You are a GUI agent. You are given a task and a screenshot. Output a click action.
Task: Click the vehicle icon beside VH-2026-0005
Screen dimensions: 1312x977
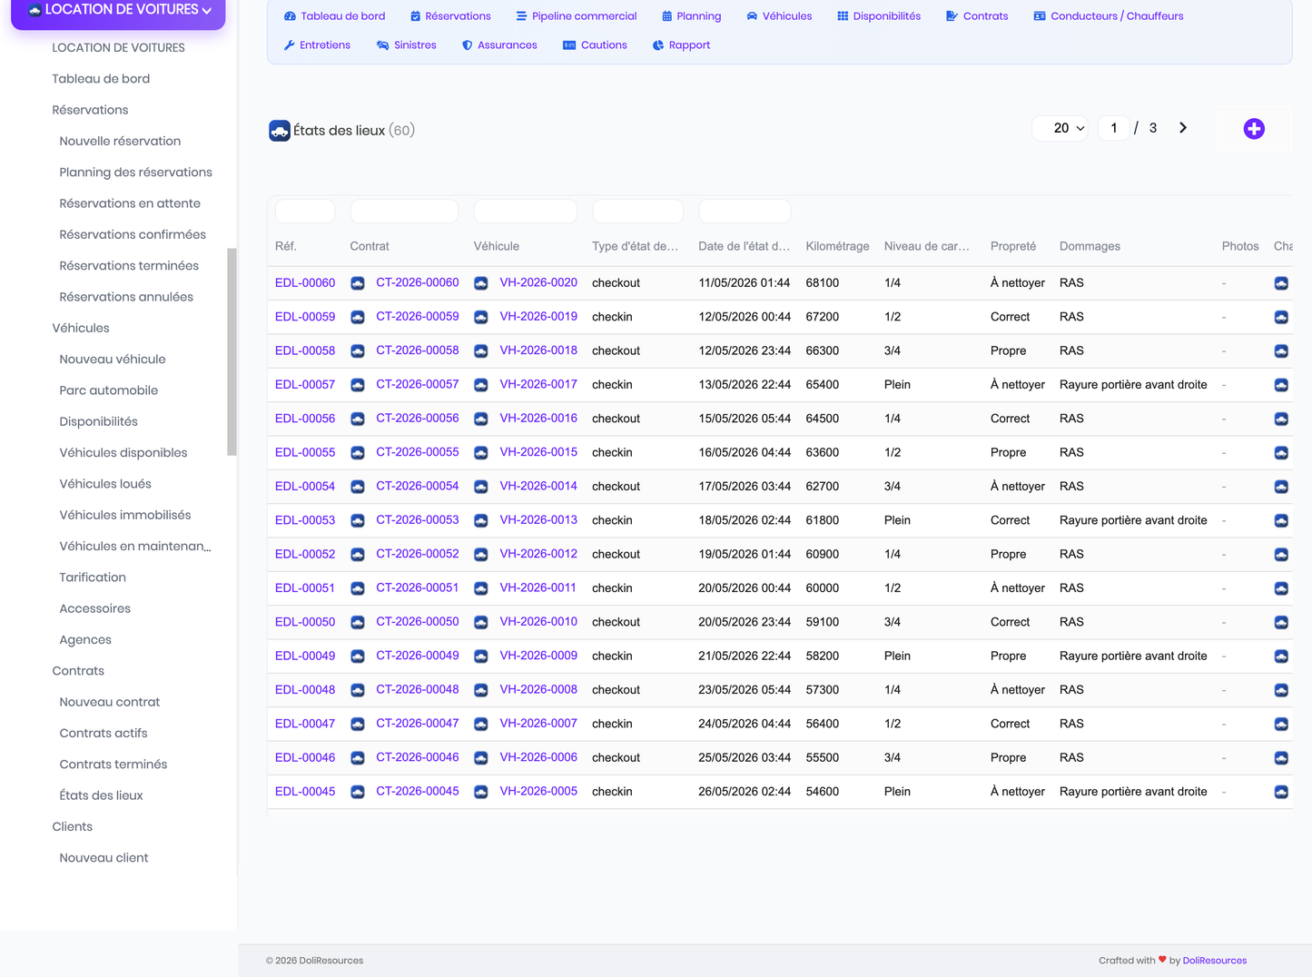(x=481, y=792)
